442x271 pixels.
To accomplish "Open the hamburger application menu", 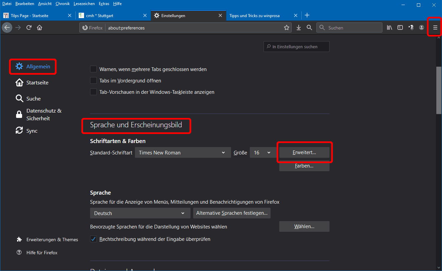I will [435, 28].
